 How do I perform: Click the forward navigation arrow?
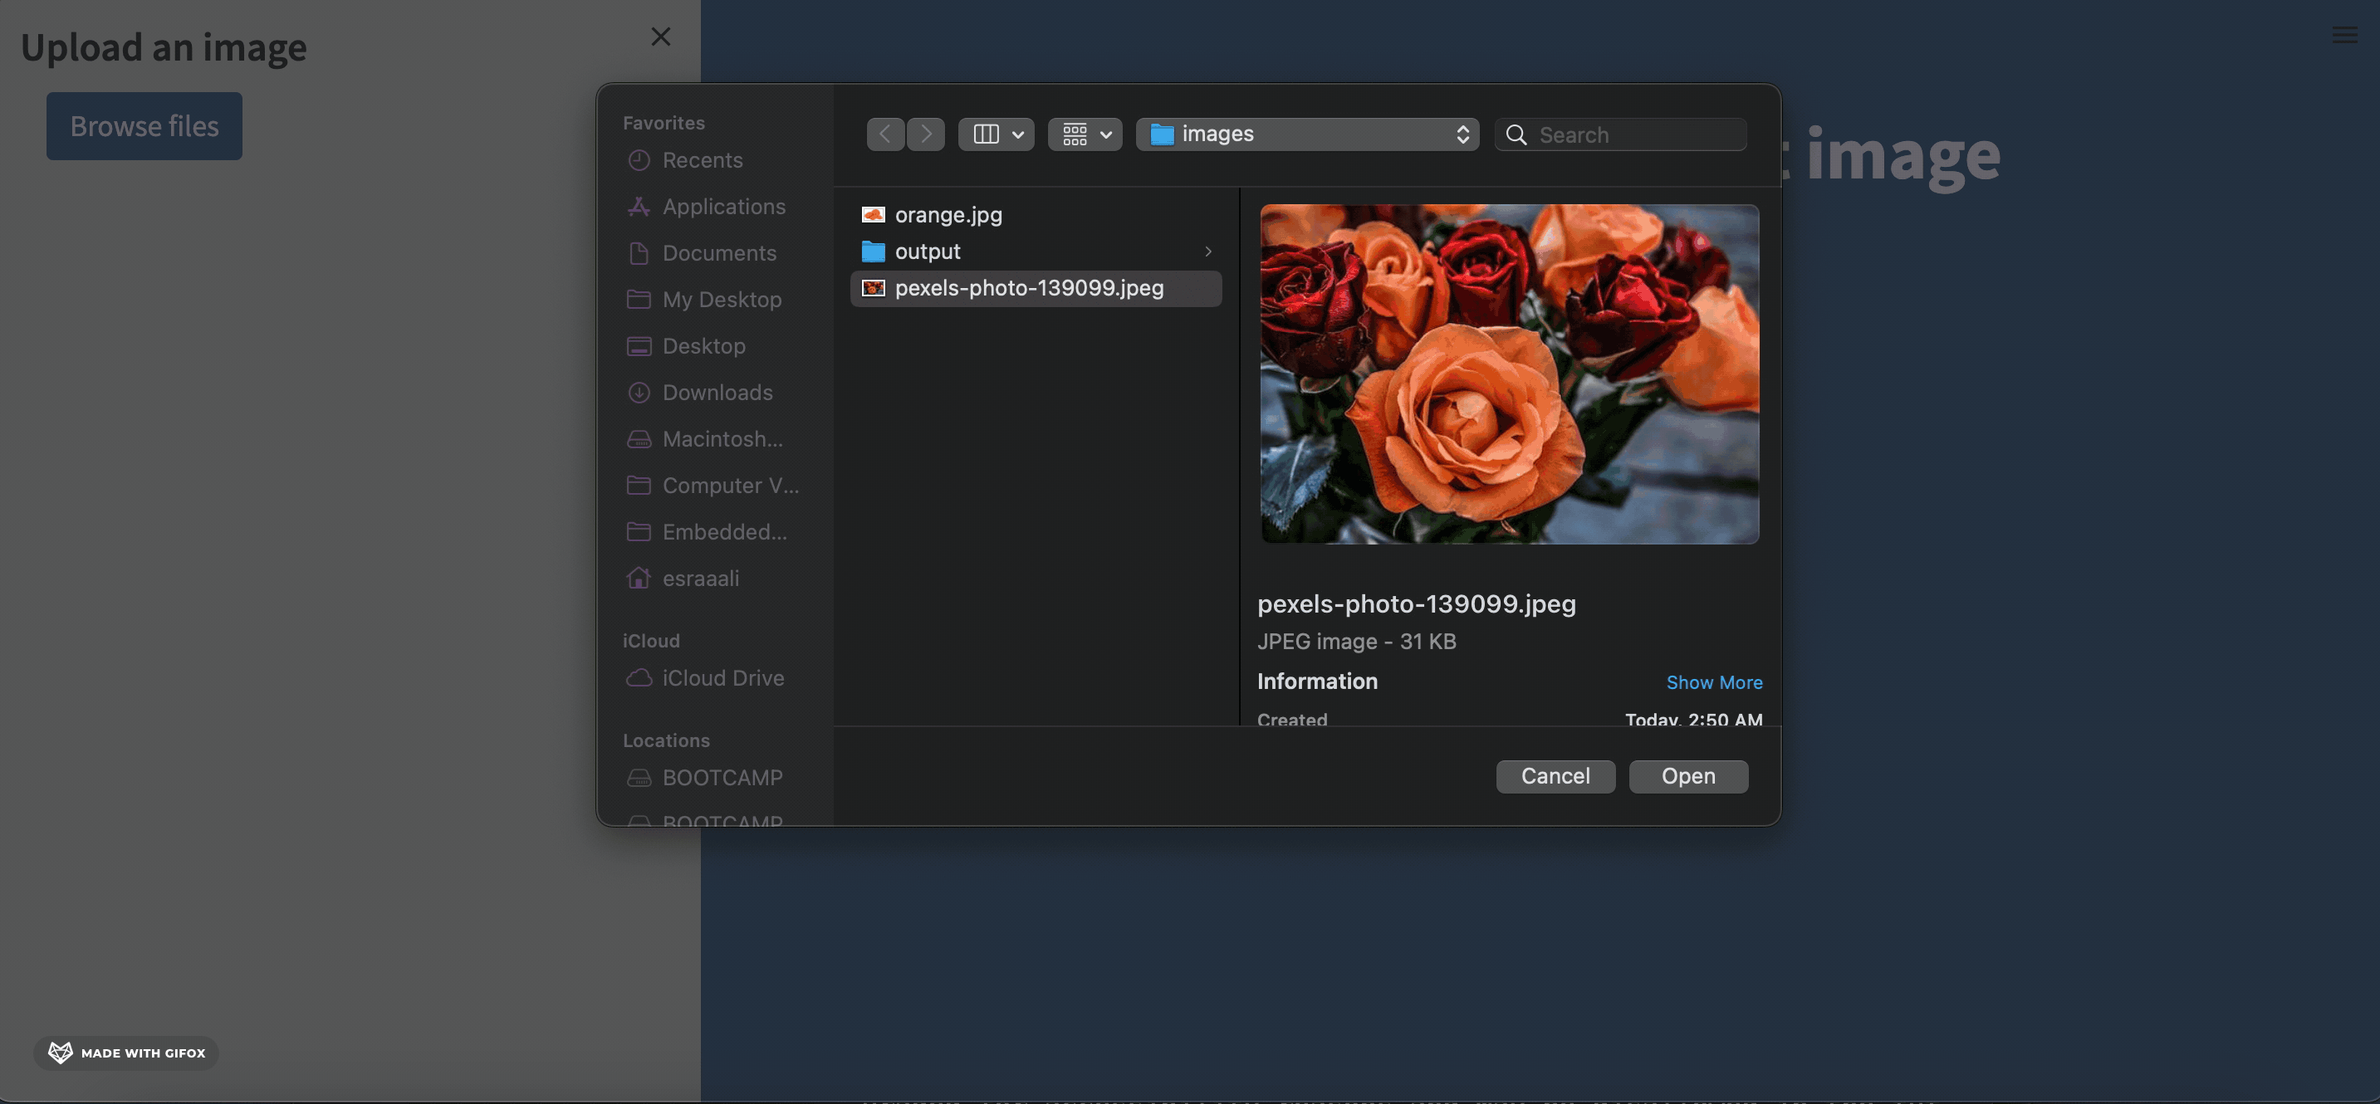click(x=926, y=134)
